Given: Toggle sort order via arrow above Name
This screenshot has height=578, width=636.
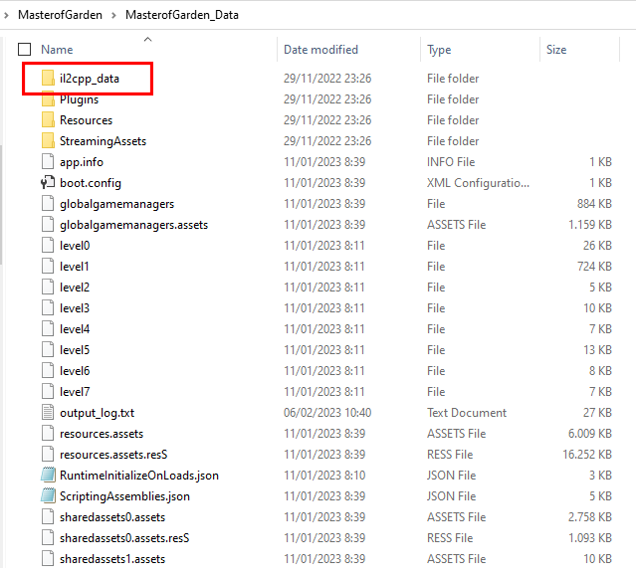Looking at the screenshot, I should [147, 40].
